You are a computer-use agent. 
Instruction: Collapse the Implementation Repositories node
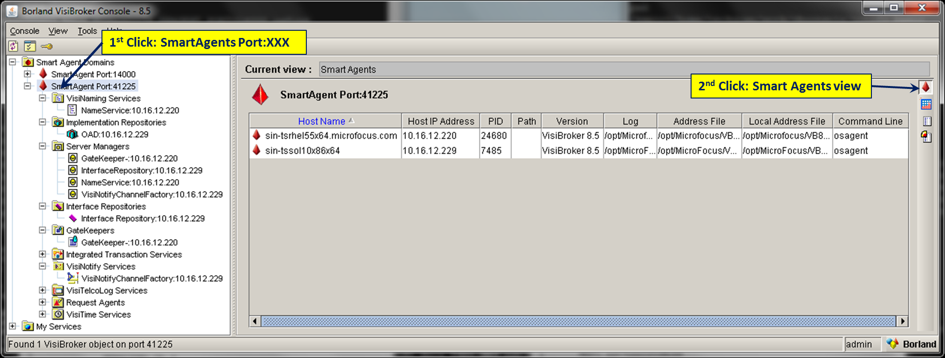click(42, 122)
